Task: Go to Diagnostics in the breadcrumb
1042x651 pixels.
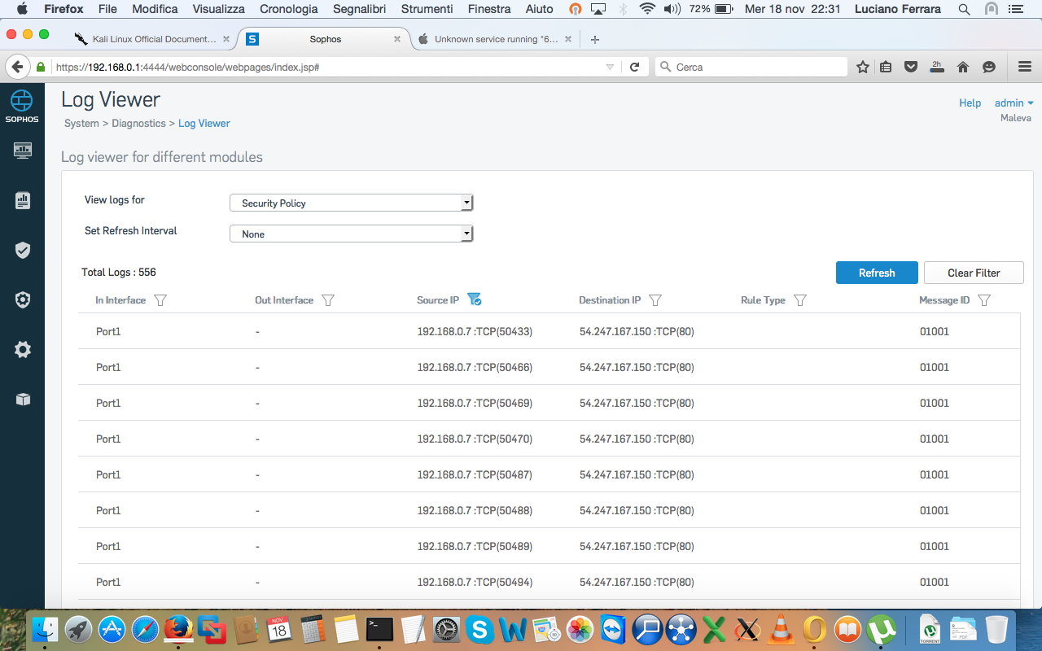Action: tap(138, 124)
